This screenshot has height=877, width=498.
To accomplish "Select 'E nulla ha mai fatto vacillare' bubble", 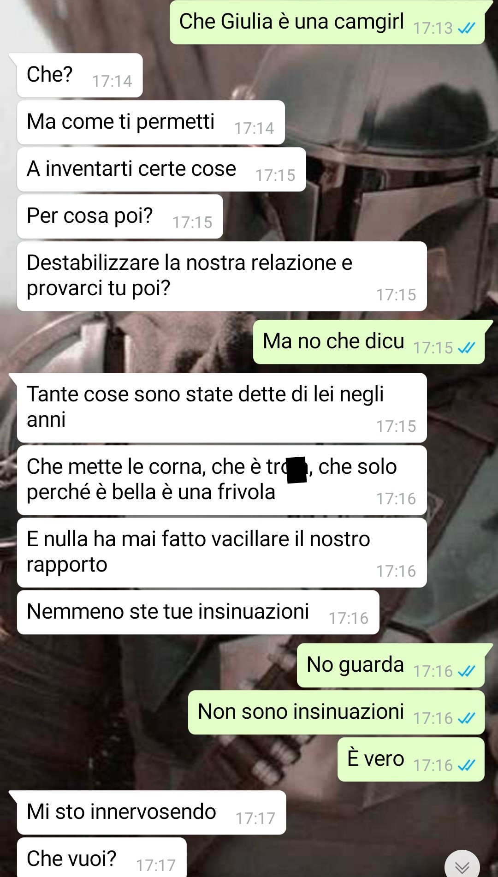I will [222, 553].
